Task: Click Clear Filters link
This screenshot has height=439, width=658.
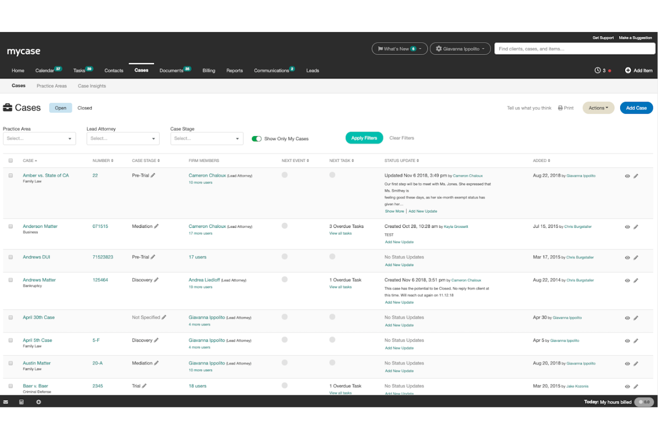Action: tap(401, 138)
